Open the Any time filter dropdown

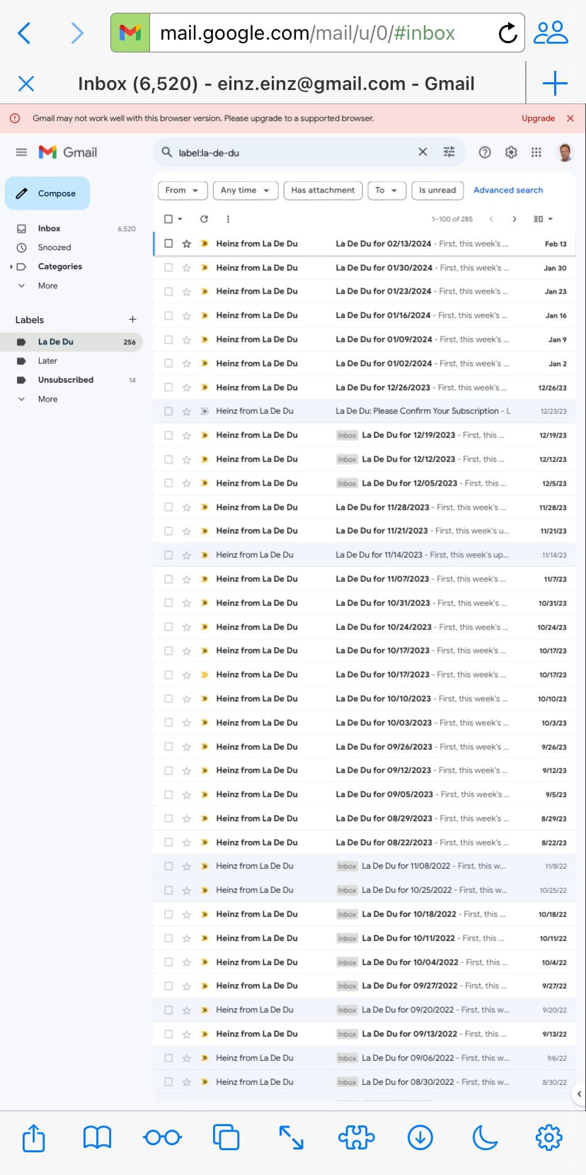(245, 190)
